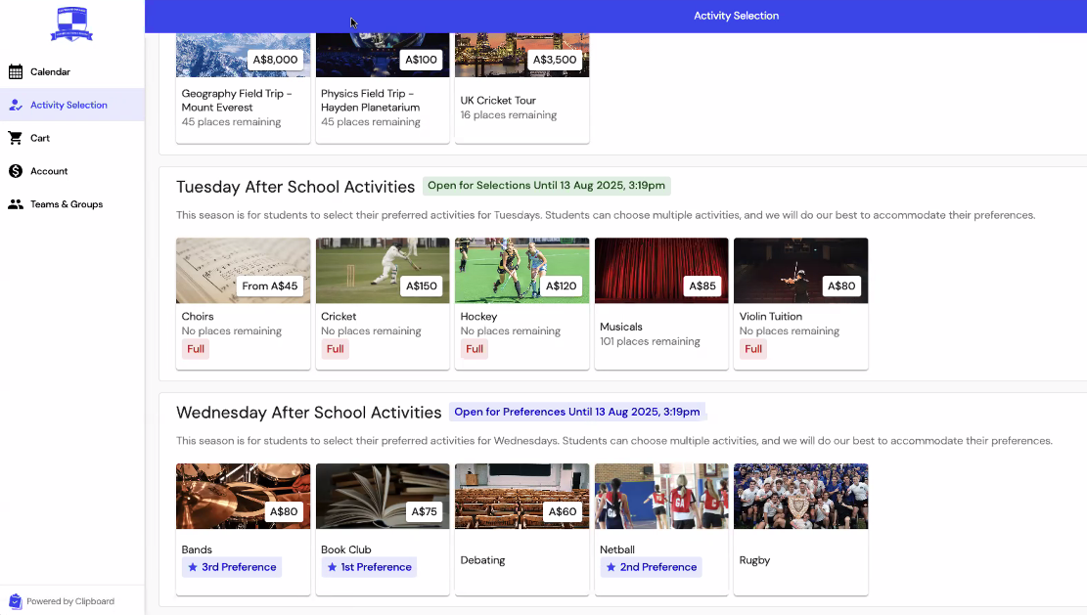Click the star icon on 3rd Preference

point(193,567)
